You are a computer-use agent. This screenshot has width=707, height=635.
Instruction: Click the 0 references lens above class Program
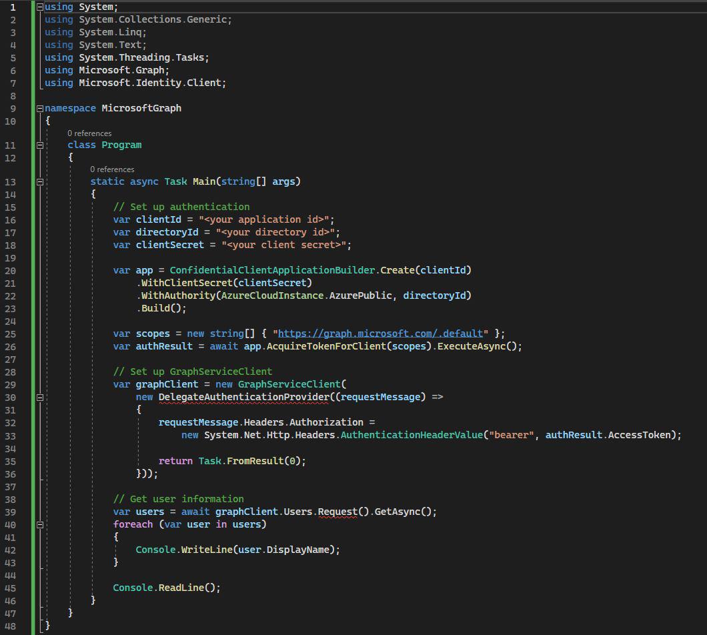tap(89, 133)
